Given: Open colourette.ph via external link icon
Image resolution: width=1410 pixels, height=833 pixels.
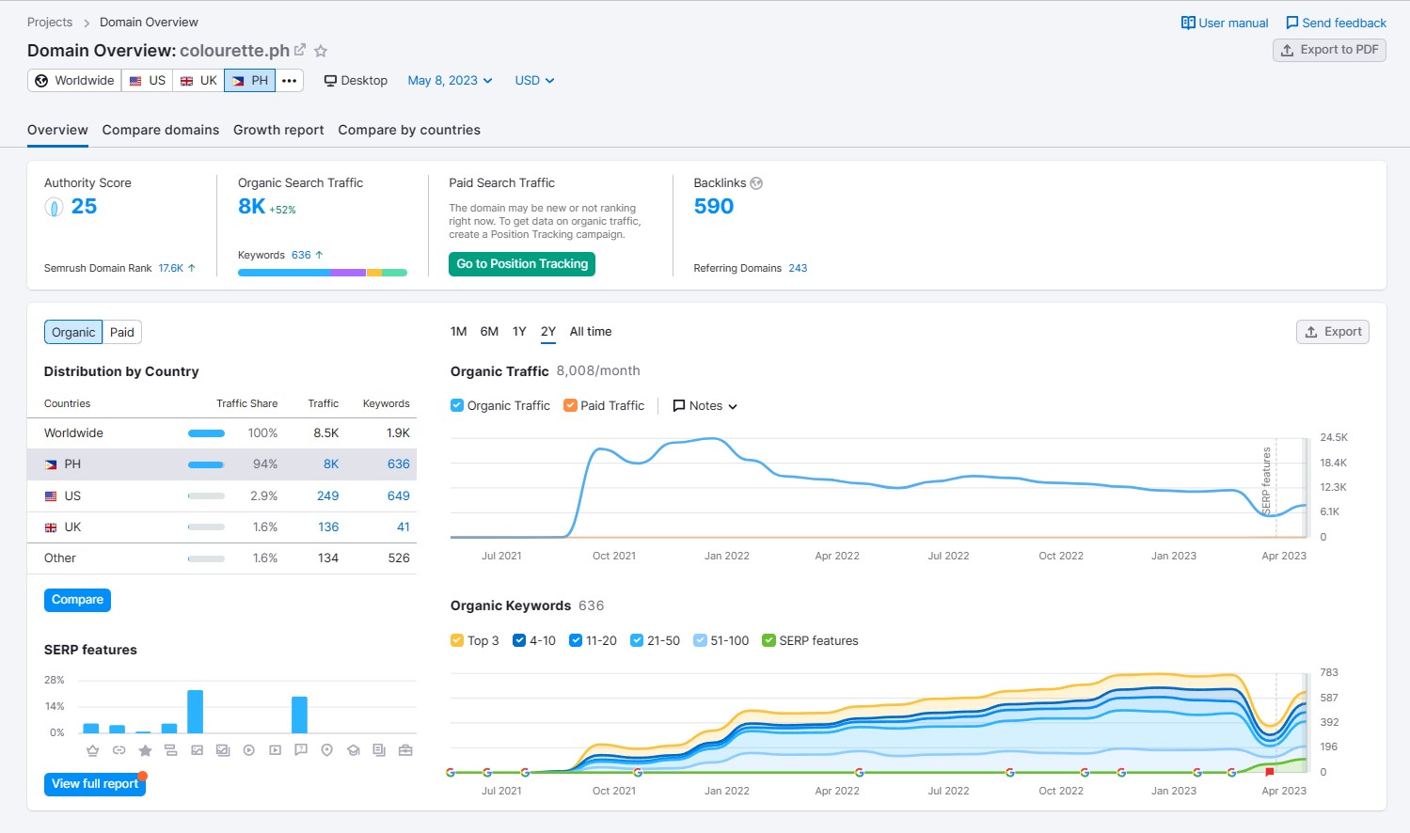Looking at the screenshot, I should coord(300,51).
